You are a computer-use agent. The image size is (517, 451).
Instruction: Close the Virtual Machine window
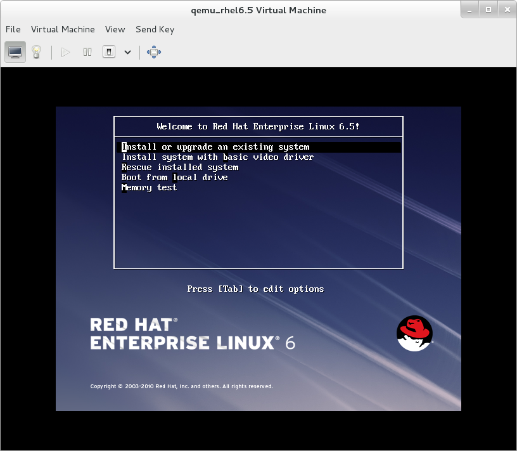pyautogui.click(x=507, y=10)
